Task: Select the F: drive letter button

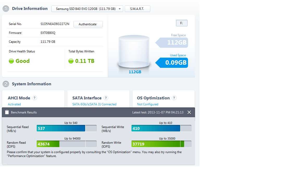Action: pos(182,23)
